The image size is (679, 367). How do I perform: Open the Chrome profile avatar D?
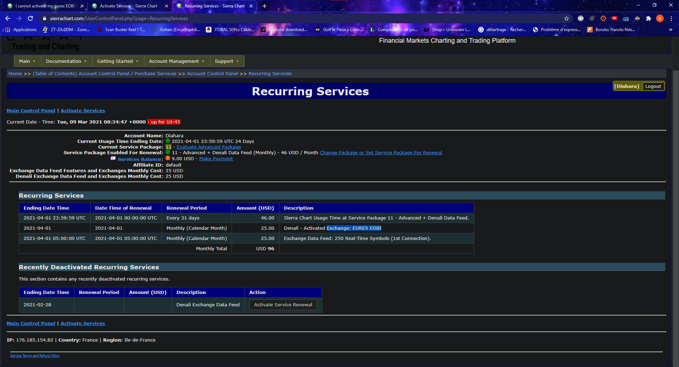[x=660, y=18]
